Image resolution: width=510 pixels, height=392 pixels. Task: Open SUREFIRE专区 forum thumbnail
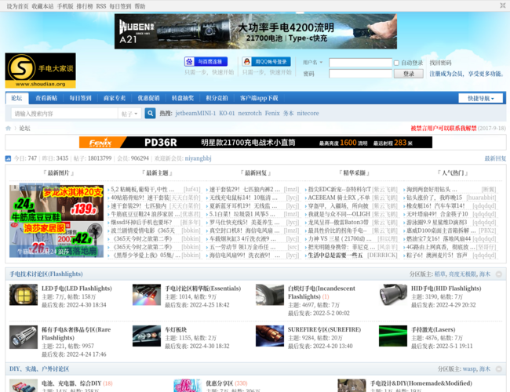coord(270,336)
